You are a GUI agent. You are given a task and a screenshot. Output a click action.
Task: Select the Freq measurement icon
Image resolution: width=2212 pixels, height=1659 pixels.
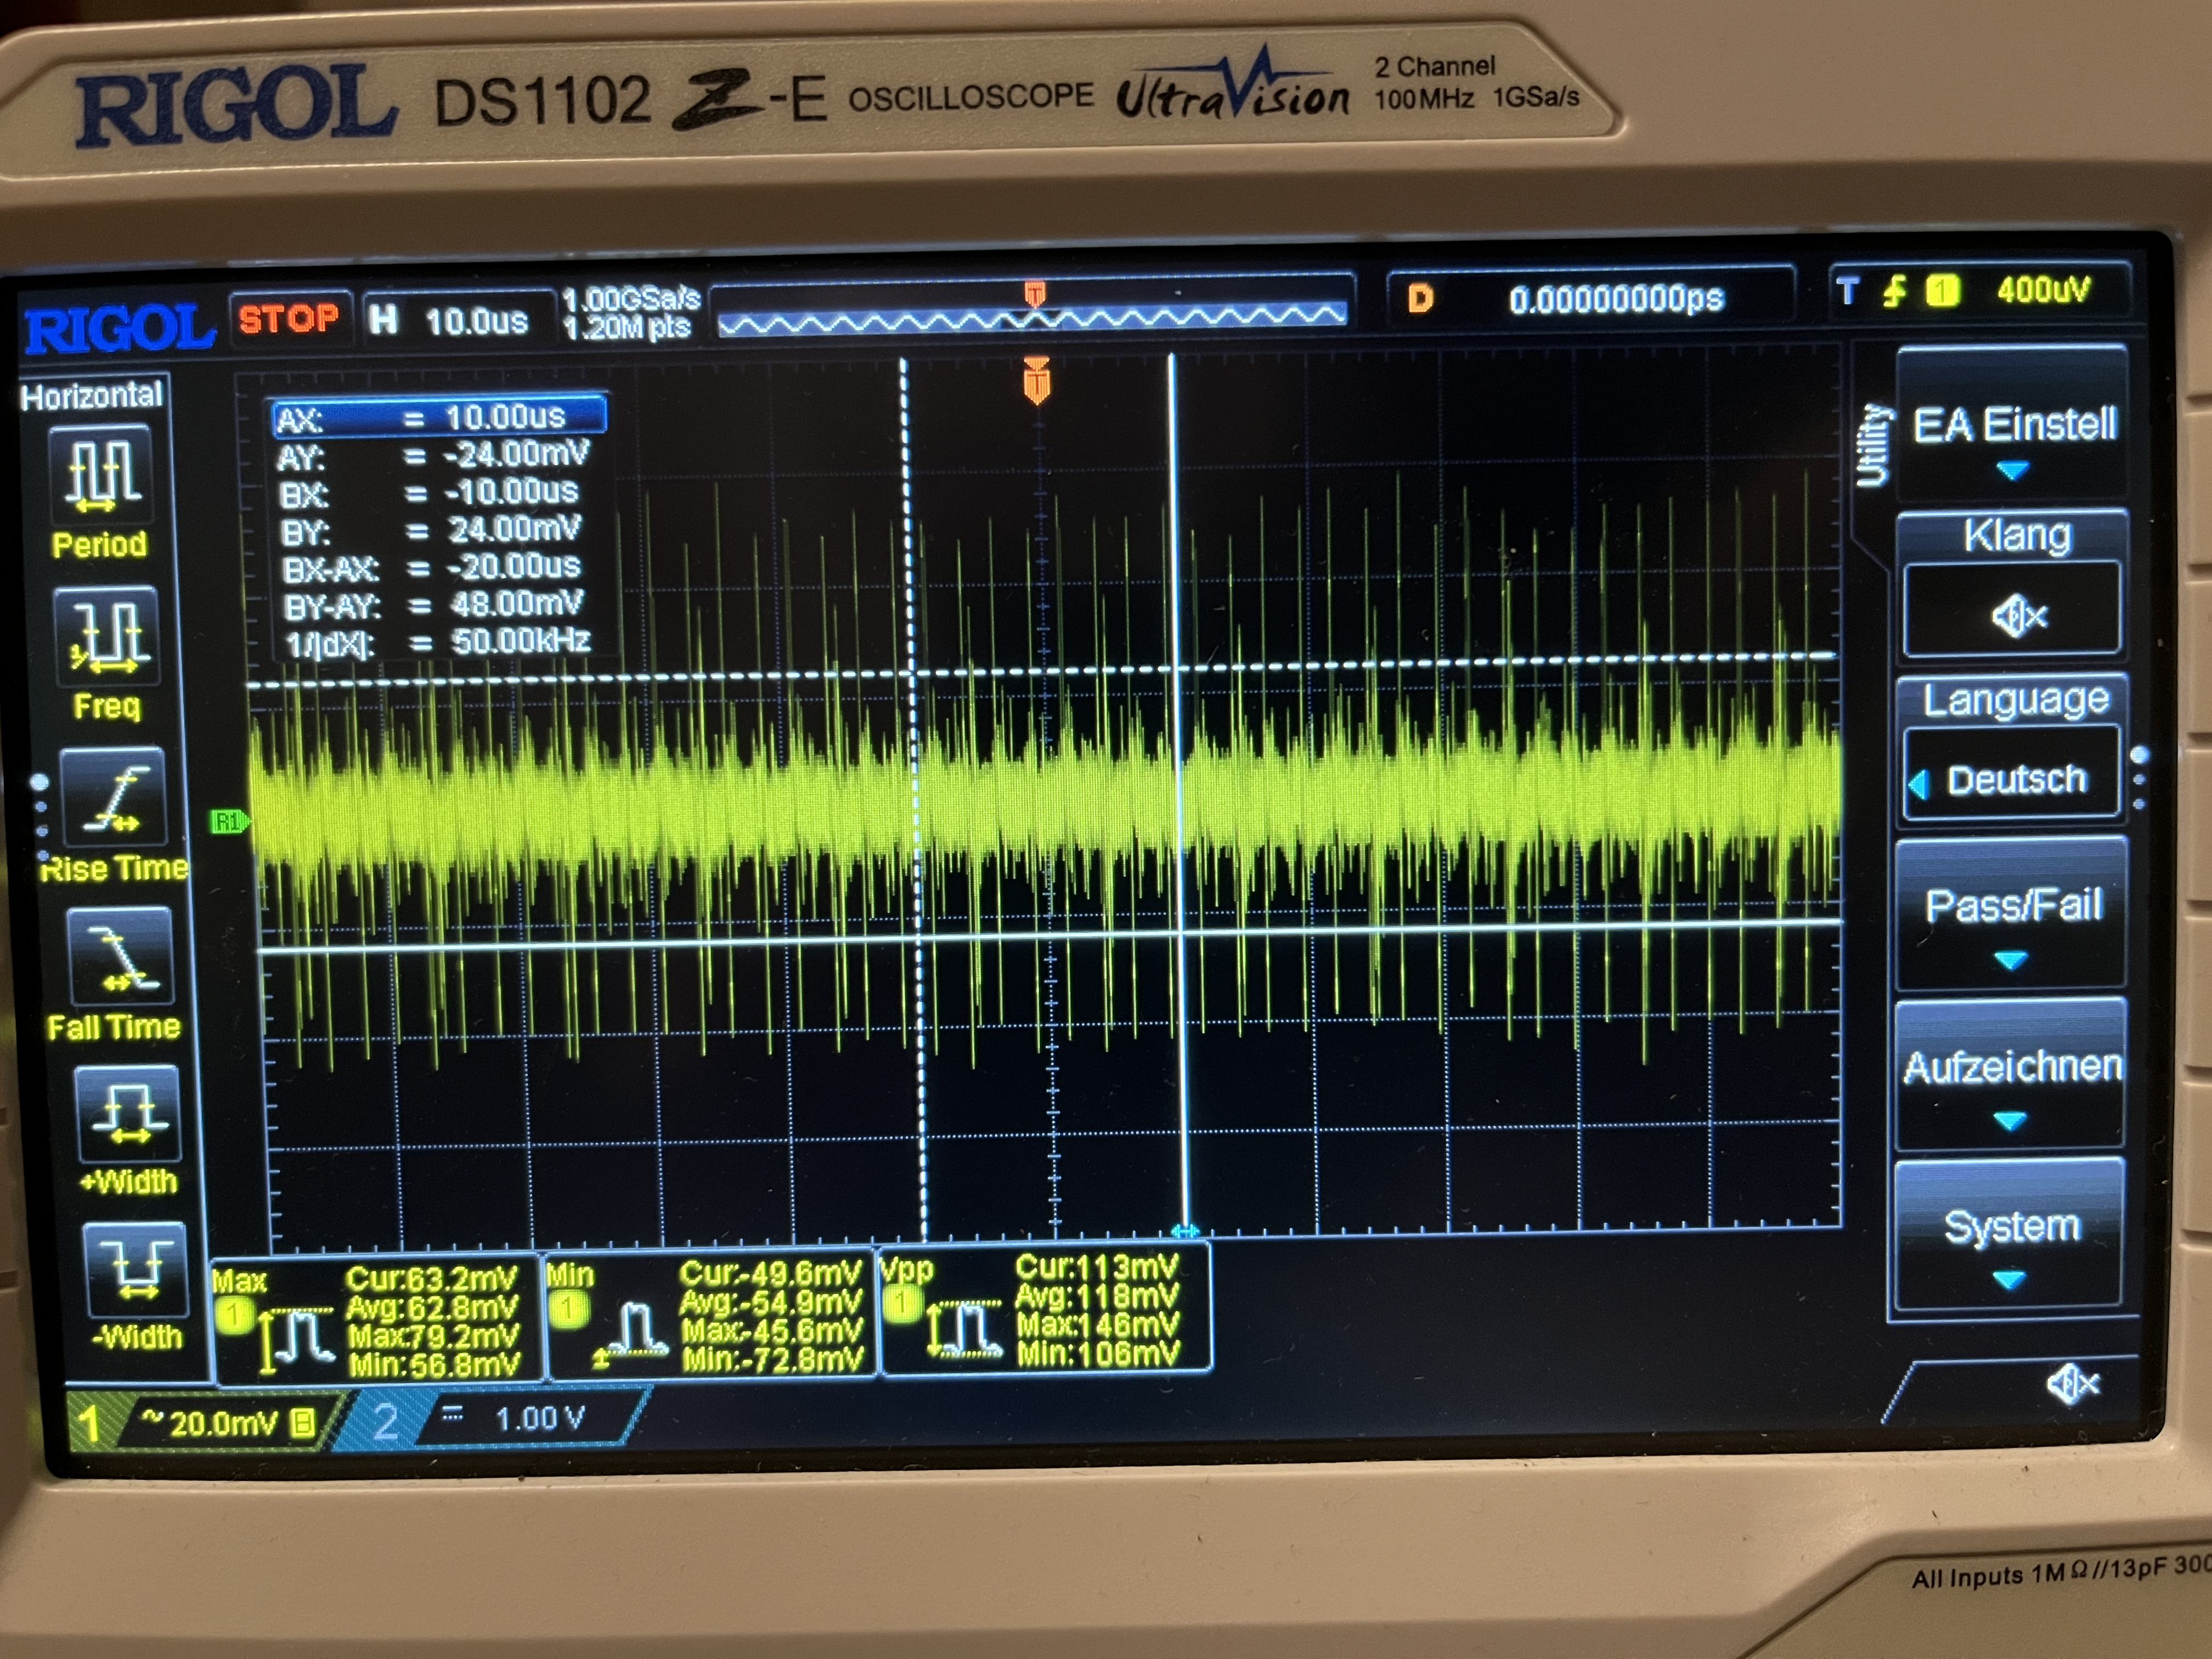point(107,635)
